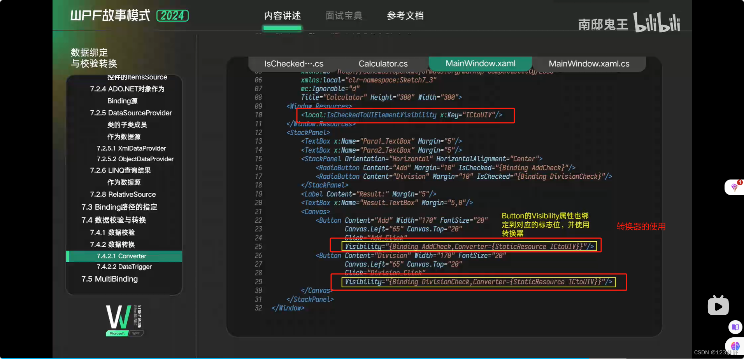Select the MainWindow.xaml.cs file tab
The height and width of the screenshot is (359, 744).
(x=589, y=64)
